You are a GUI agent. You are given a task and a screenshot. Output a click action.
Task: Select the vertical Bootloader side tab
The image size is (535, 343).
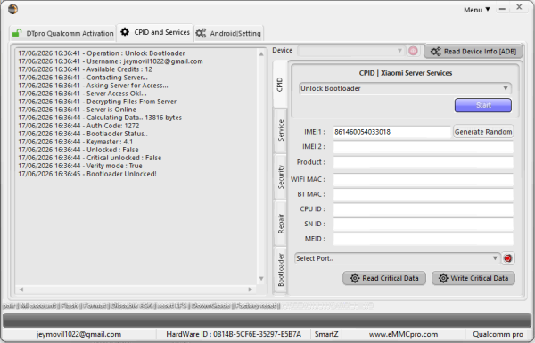pos(281,270)
